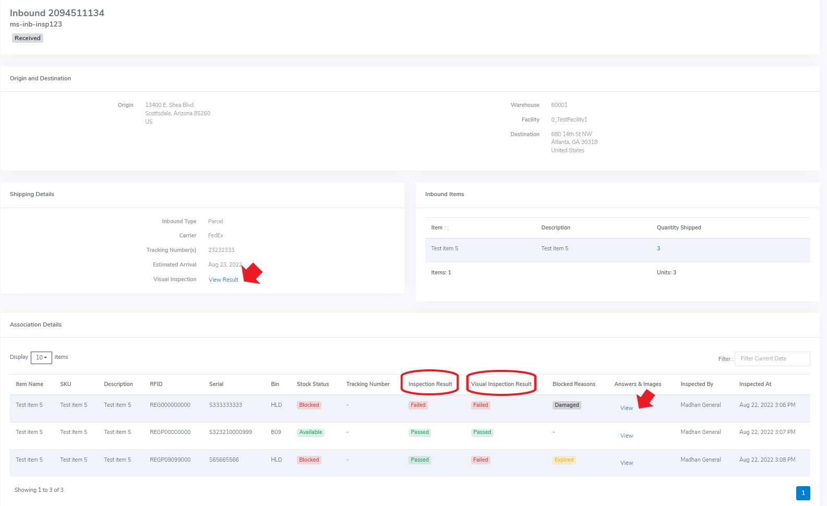The width and height of the screenshot is (827, 506).
Task: Click the Expired blocked reason badge
Action: pyautogui.click(x=564, y=460)
